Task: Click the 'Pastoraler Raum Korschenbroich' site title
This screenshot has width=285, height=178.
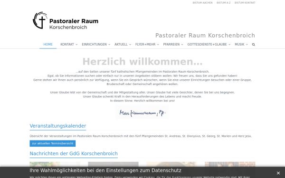Action: coord(205,36)
